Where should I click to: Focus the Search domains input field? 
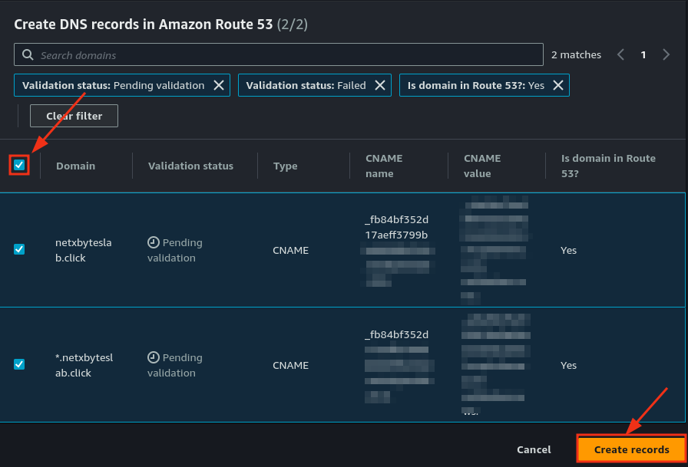[284, 55]
